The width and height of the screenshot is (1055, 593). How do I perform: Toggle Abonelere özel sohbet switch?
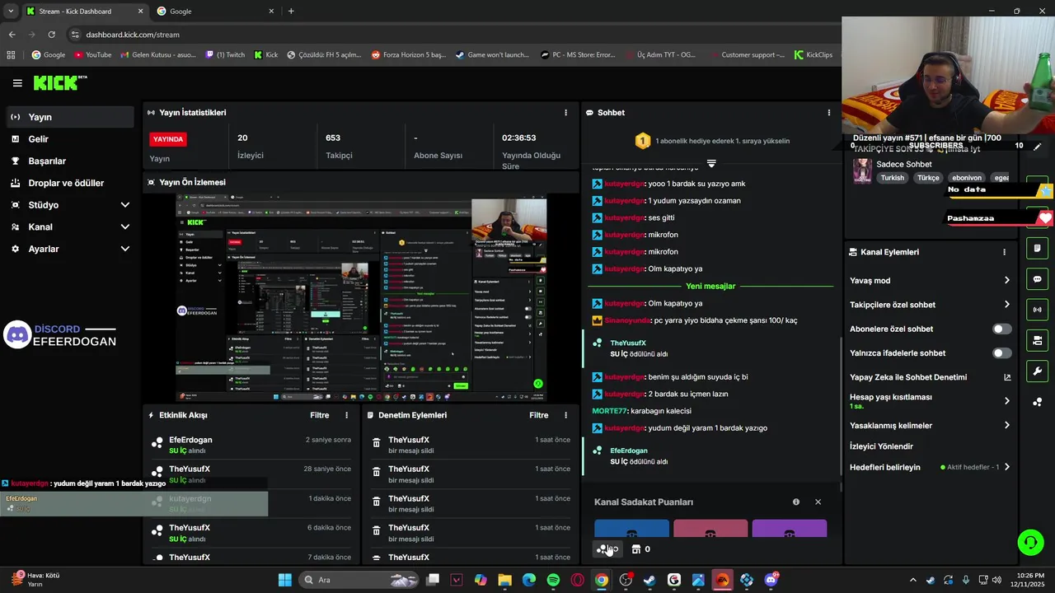click(x=1001, y=329)
